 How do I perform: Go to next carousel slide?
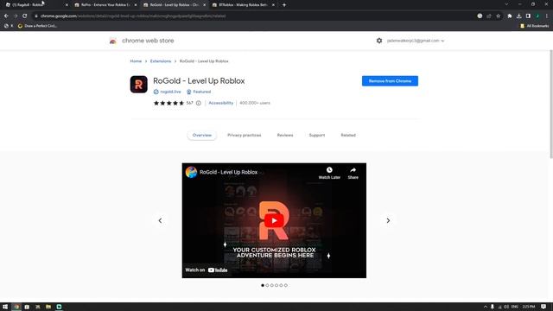click(388, 220)
